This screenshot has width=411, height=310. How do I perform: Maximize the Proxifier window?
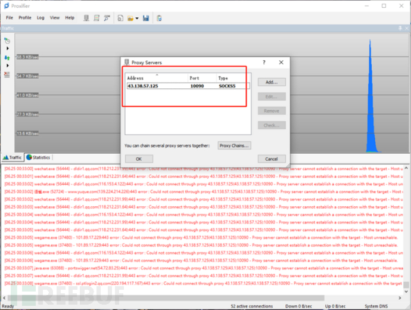tap(384, 6)
